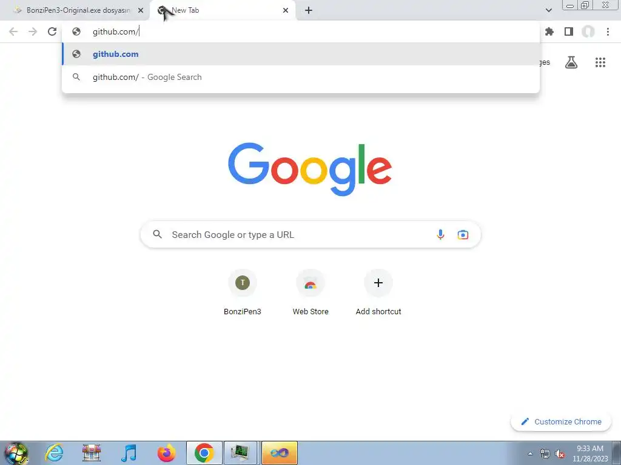Open a new tab with plus button
The image size is (621, 465).
click(x=309, y=10)
